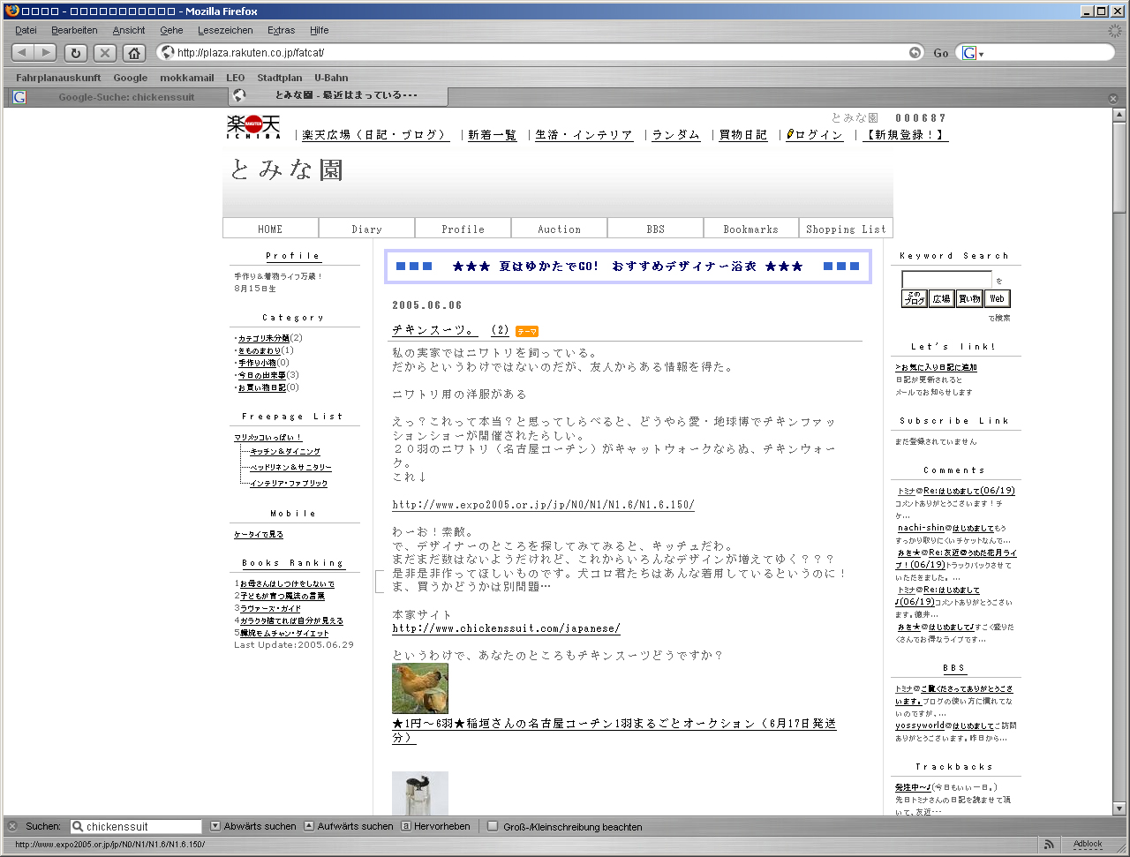1130x857 pixels.
Task: Click the Keyword Search input field
Action: pos(946,280)
